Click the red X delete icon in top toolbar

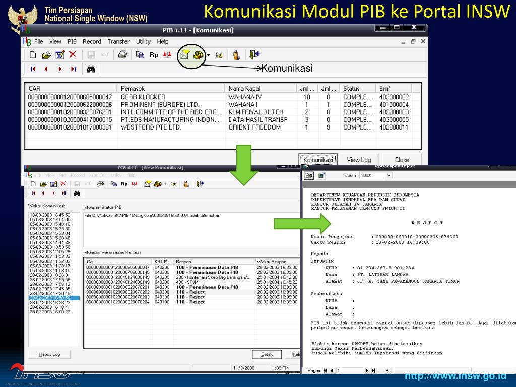pyautogui.click(x=73, y=55)
